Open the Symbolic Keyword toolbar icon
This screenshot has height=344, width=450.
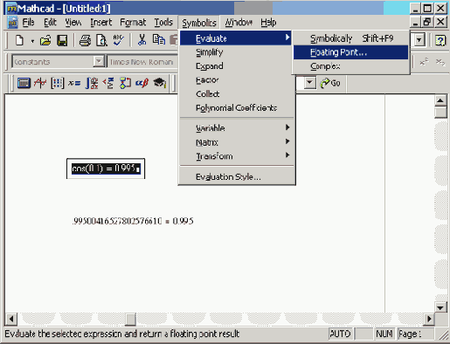point(160,83)
